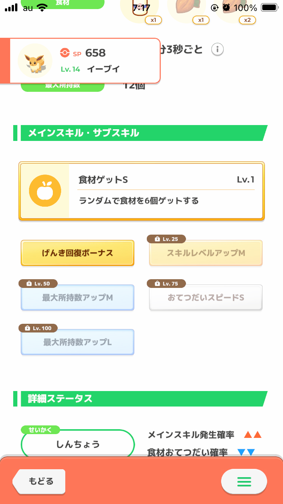This screenshot has height=504, width=283.
Task: Tap the locked 最大所持数アップL skill
Action: tap(77, 342)
